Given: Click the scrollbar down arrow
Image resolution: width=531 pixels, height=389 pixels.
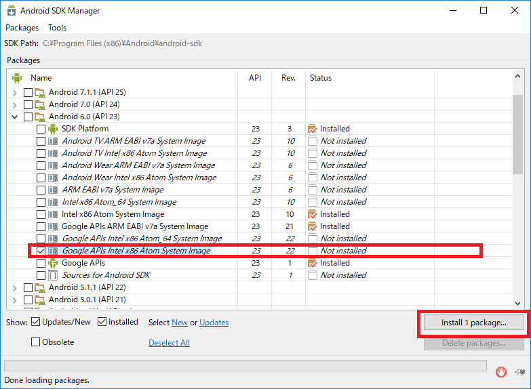Looking at the screenshot, I should tap(518, 304).
